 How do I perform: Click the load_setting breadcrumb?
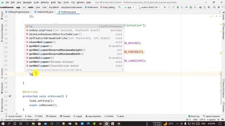point(107,7)
